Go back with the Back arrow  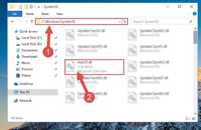click(x=13, y=21)
